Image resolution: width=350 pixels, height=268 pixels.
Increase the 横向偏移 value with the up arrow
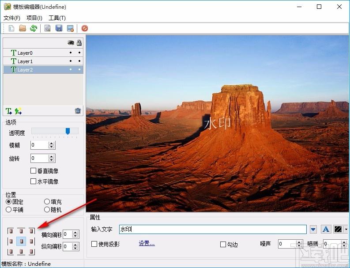coord(75,233)
